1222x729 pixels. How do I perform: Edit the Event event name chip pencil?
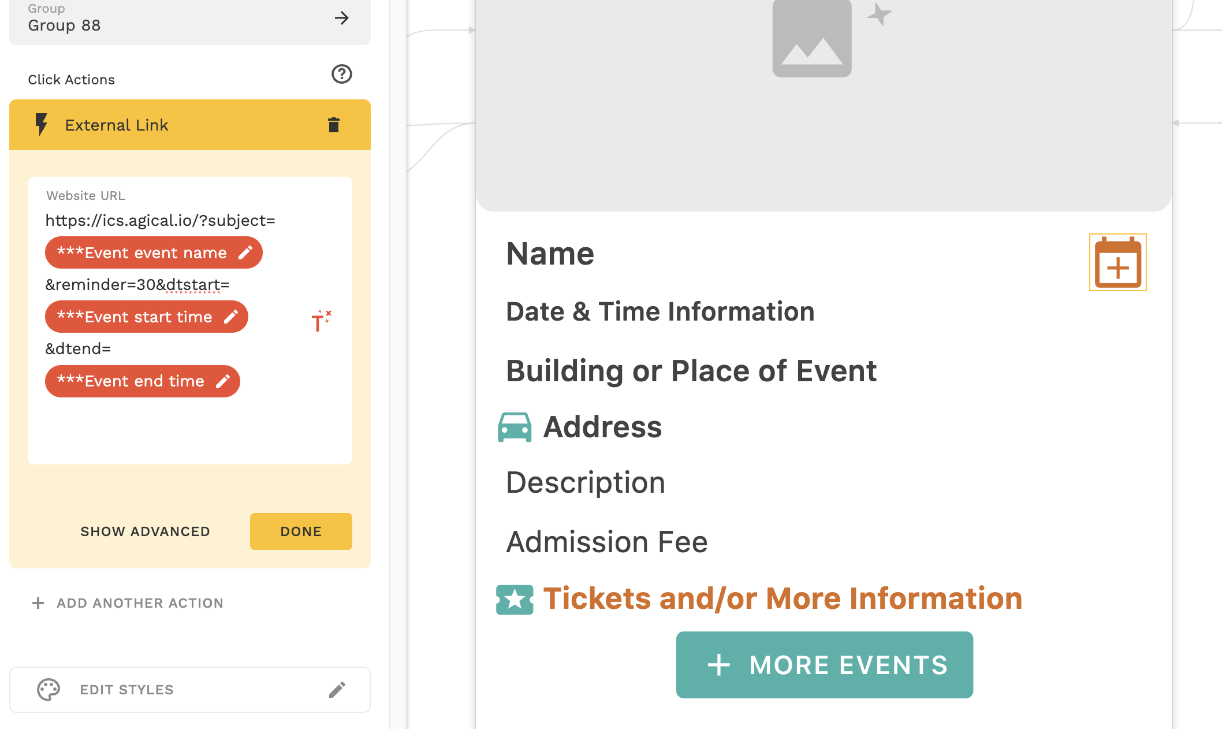[x=245, y=252]
